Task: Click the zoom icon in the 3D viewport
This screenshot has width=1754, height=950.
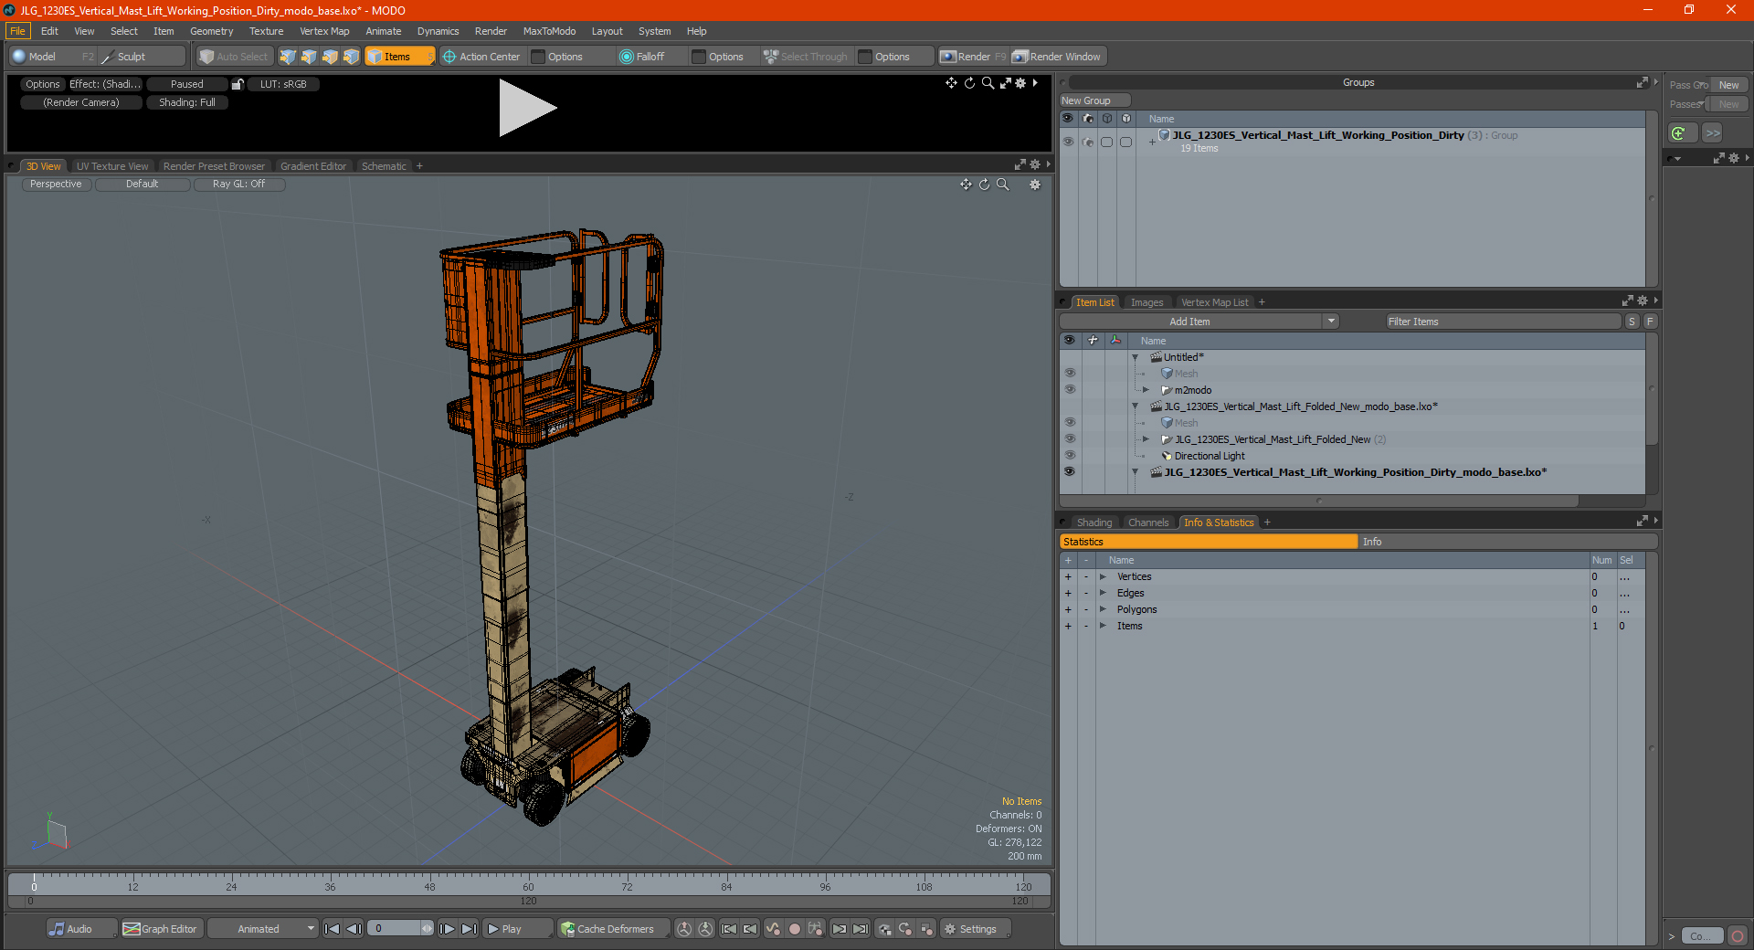Action: point(1002,185)
